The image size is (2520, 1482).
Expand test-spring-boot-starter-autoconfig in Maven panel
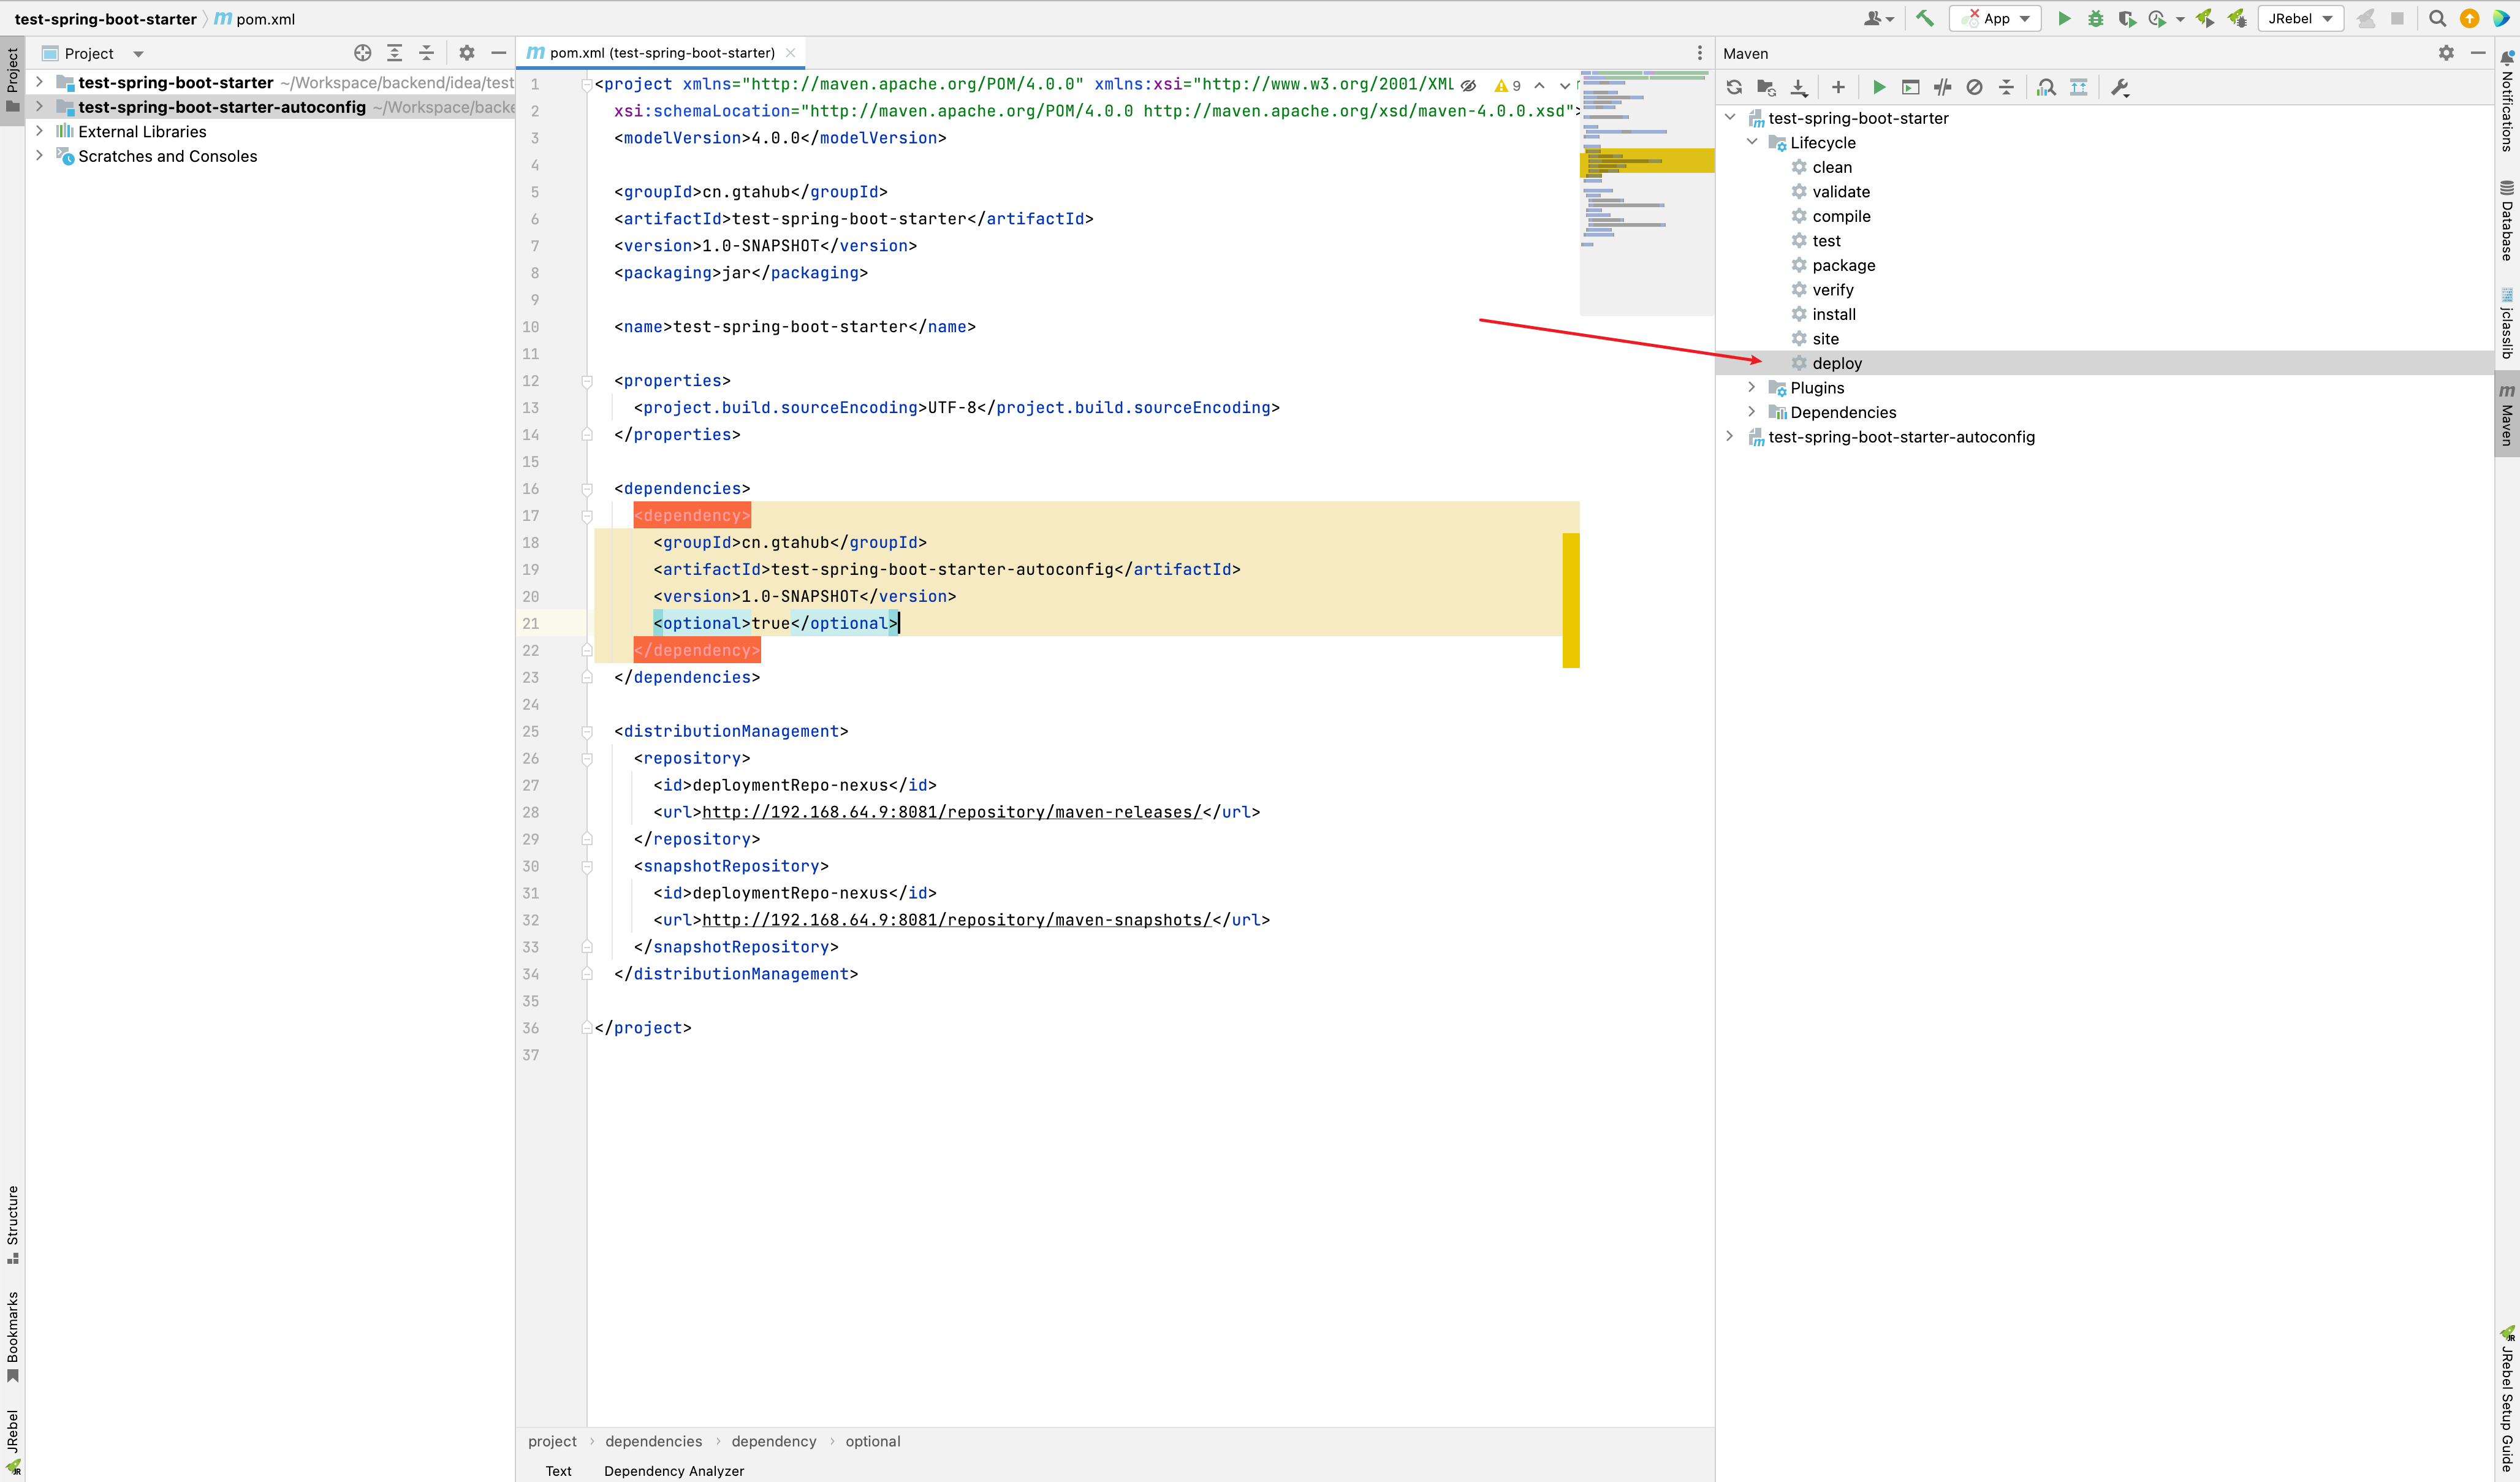click(1729, 436)
